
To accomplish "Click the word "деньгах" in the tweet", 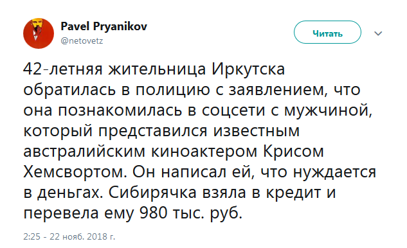I will pos(69,193).
